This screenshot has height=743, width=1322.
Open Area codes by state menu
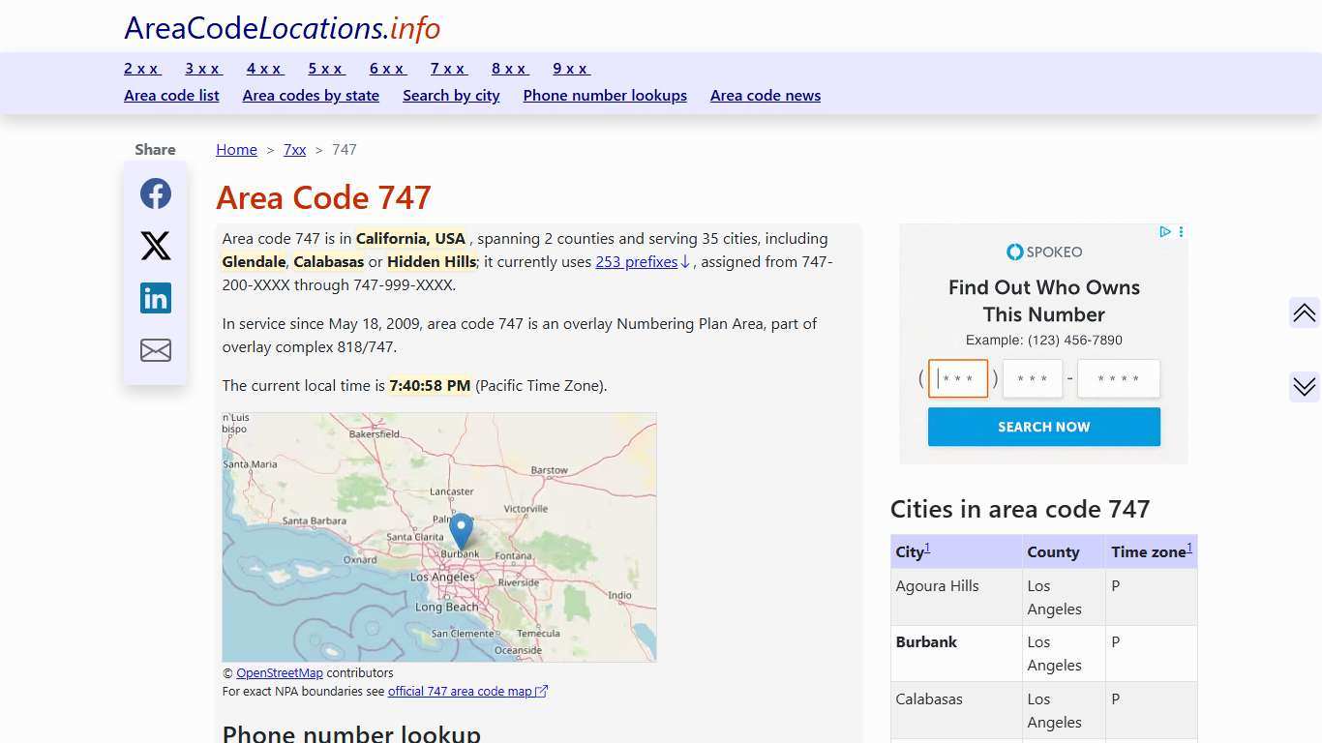pyautogui.click(x=311, y=95)
